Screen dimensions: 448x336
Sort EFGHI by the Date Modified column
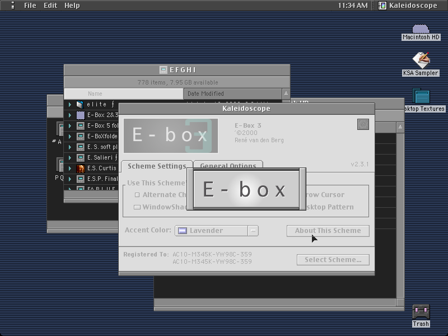click(x=232, y=94)
